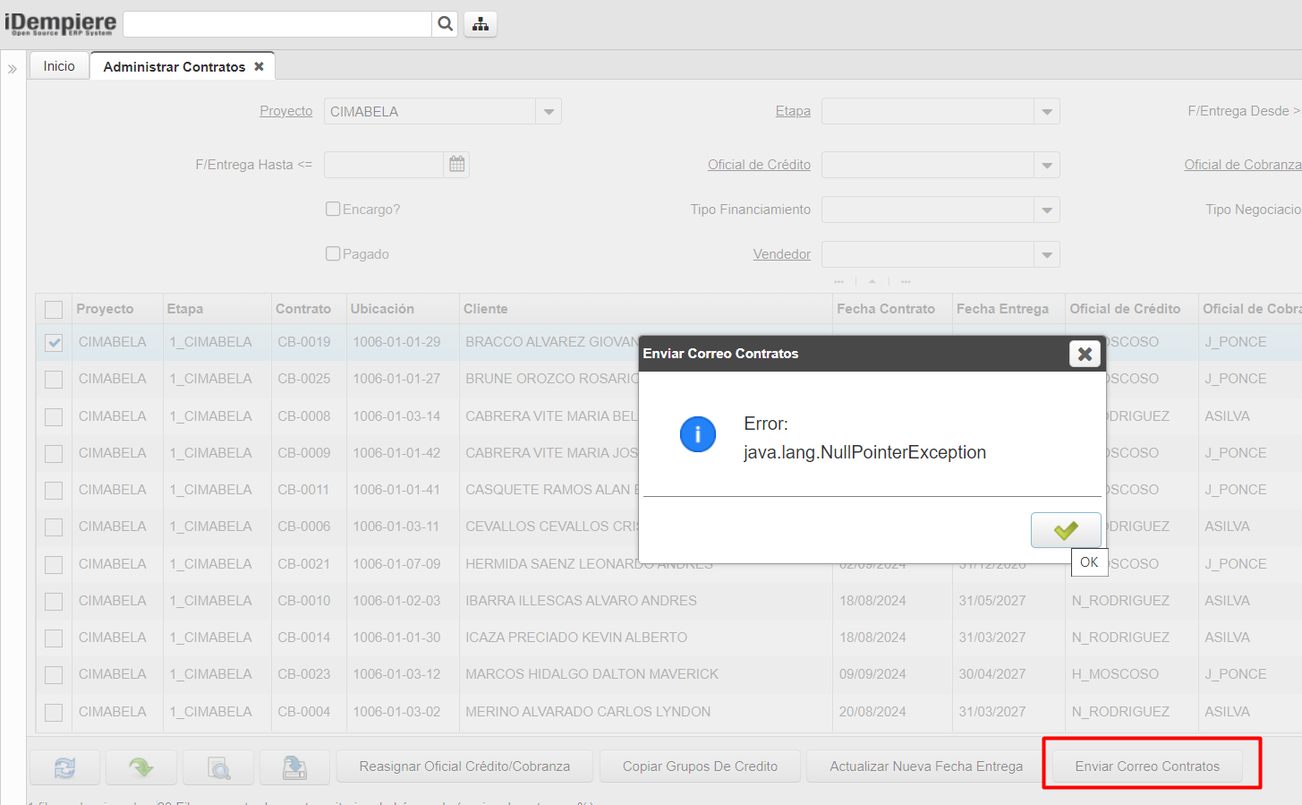Image resolution: width=1302 pixels, height=805 pixels.
Task: Click the search magnifier icon in header
Action: click(445, 24)
